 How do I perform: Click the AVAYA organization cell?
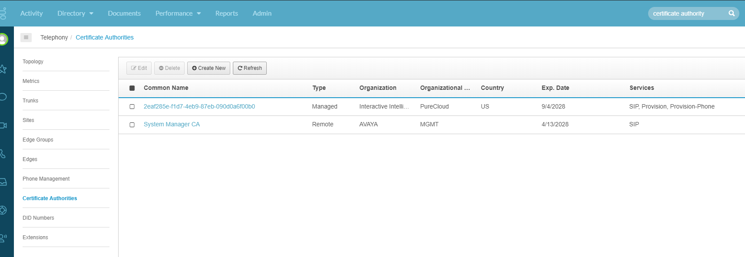coord(368,124)
